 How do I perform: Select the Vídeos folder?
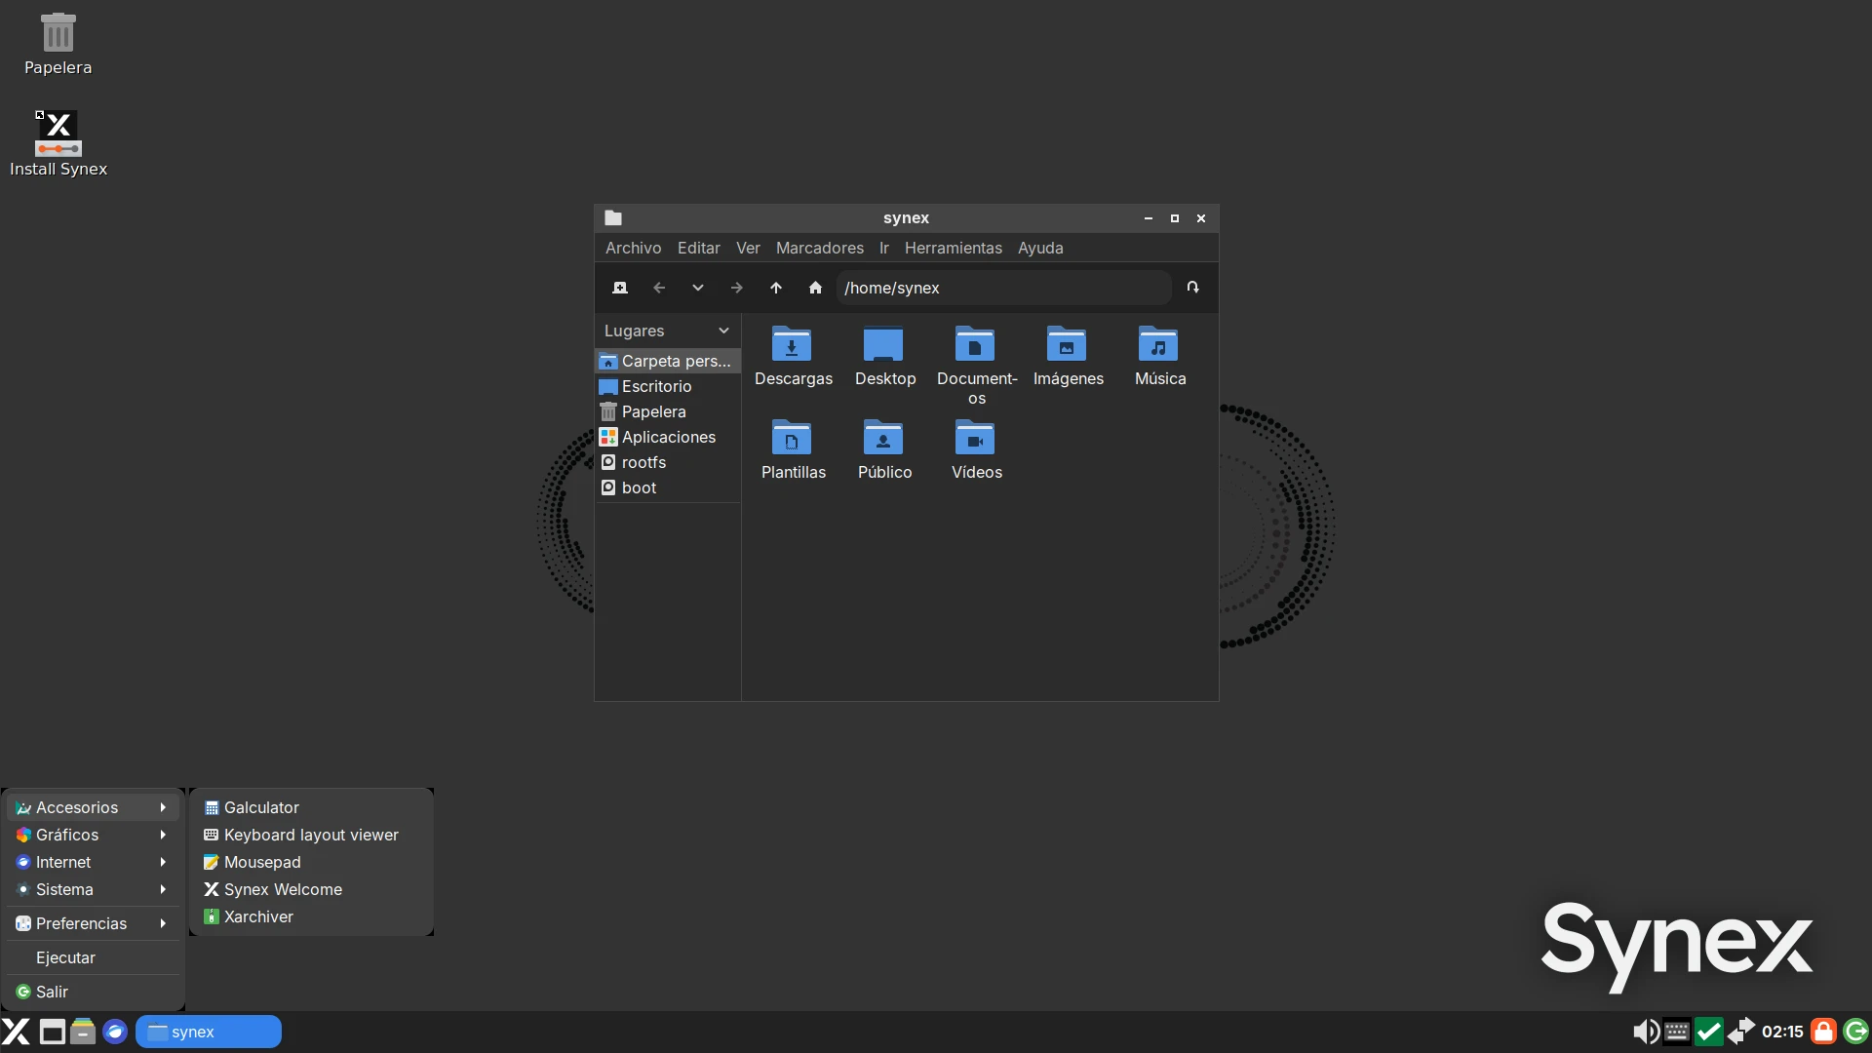[x=976, y=449]
